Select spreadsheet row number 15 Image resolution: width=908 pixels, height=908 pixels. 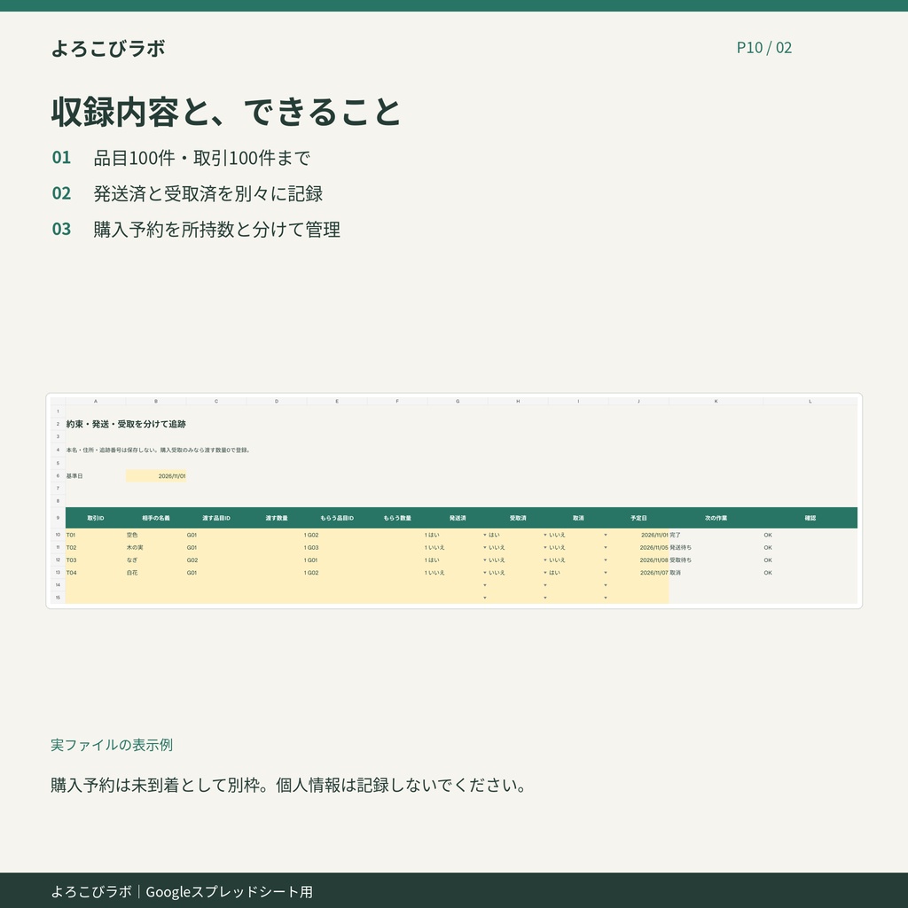pyautogui.click(x=58, y=598)
